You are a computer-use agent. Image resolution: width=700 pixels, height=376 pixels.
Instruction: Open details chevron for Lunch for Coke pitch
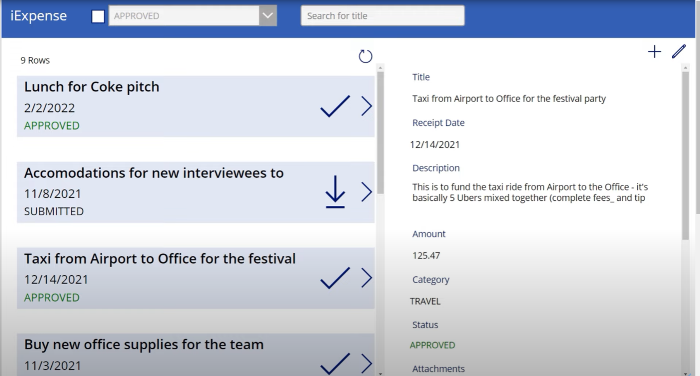[366, 106]
